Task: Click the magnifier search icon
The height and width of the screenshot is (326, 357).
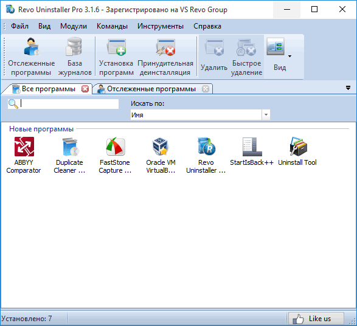Action: pyautogui.click(x=13, y=104)
